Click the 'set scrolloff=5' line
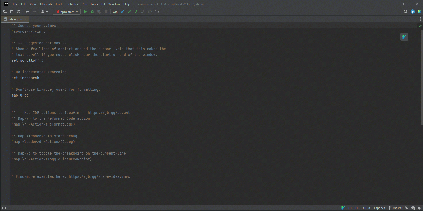Screen dimensions: 423x211 point(27,60)
